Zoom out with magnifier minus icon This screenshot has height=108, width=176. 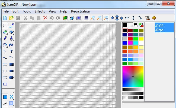[99, 18]
